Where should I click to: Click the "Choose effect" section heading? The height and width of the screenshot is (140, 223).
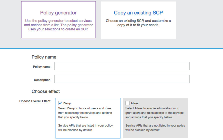45,91
